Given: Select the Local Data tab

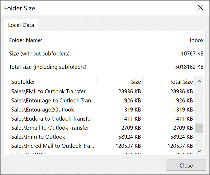Looking at the screenshot, I should 21,25.
